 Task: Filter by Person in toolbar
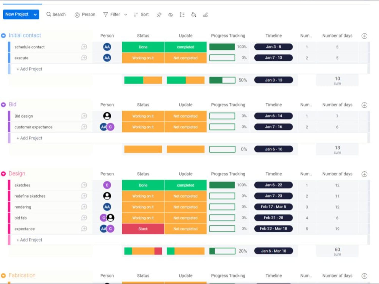click(85, 15)
